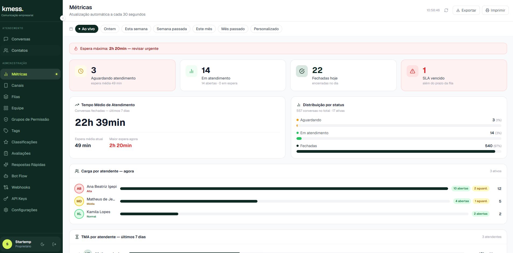
Task: Open the API Keys page
Action: (x=30, y=199)
